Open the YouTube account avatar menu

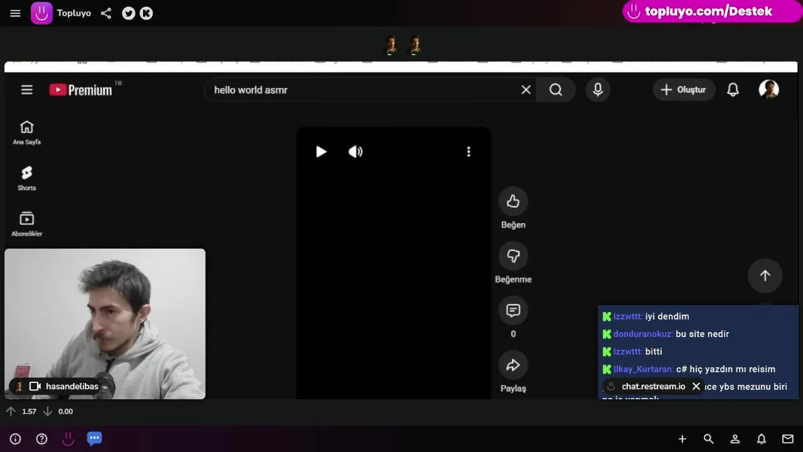click(768, 90)
